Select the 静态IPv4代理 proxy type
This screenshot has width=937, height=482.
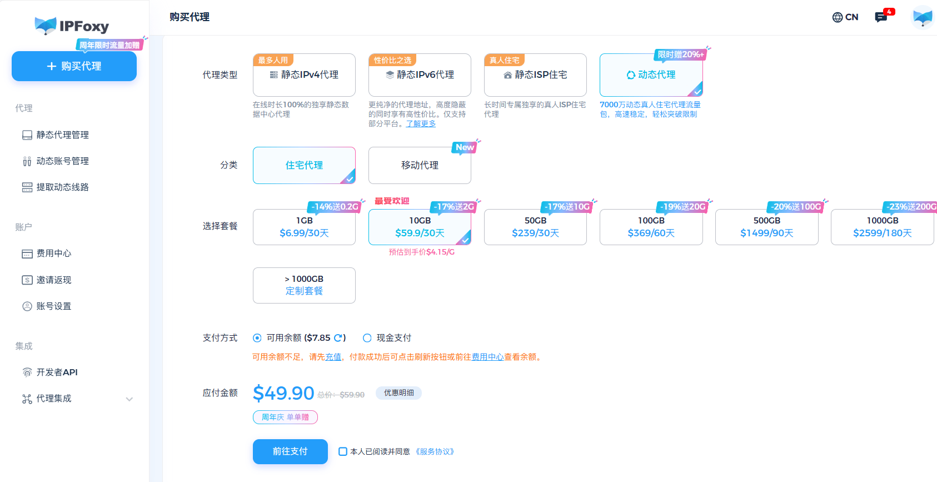[304, 75]
